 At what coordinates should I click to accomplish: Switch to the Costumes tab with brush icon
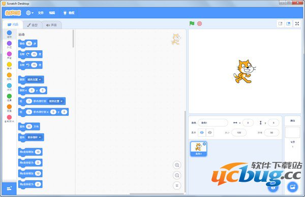tap(33, 25)
